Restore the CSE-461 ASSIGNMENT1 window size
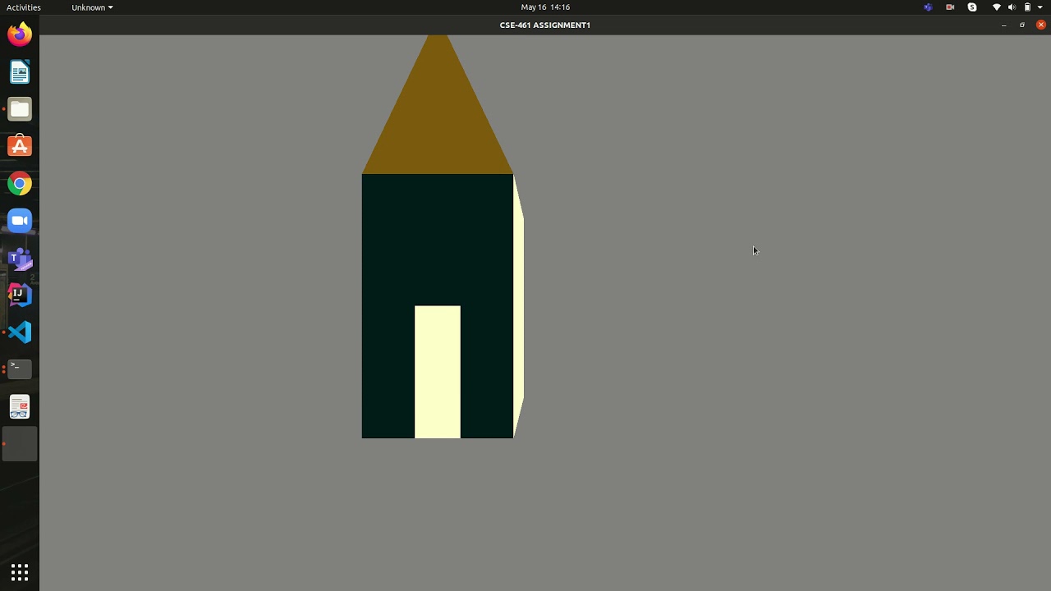The image size is (1051, 591). (x=1022, y=25)
